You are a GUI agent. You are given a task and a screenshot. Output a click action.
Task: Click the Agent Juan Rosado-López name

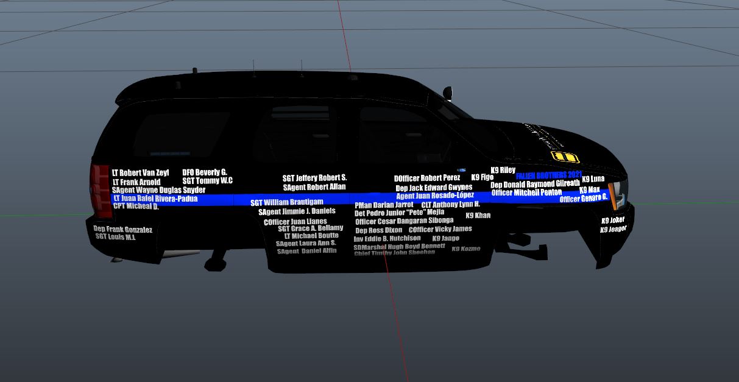[x=434, y=196]
